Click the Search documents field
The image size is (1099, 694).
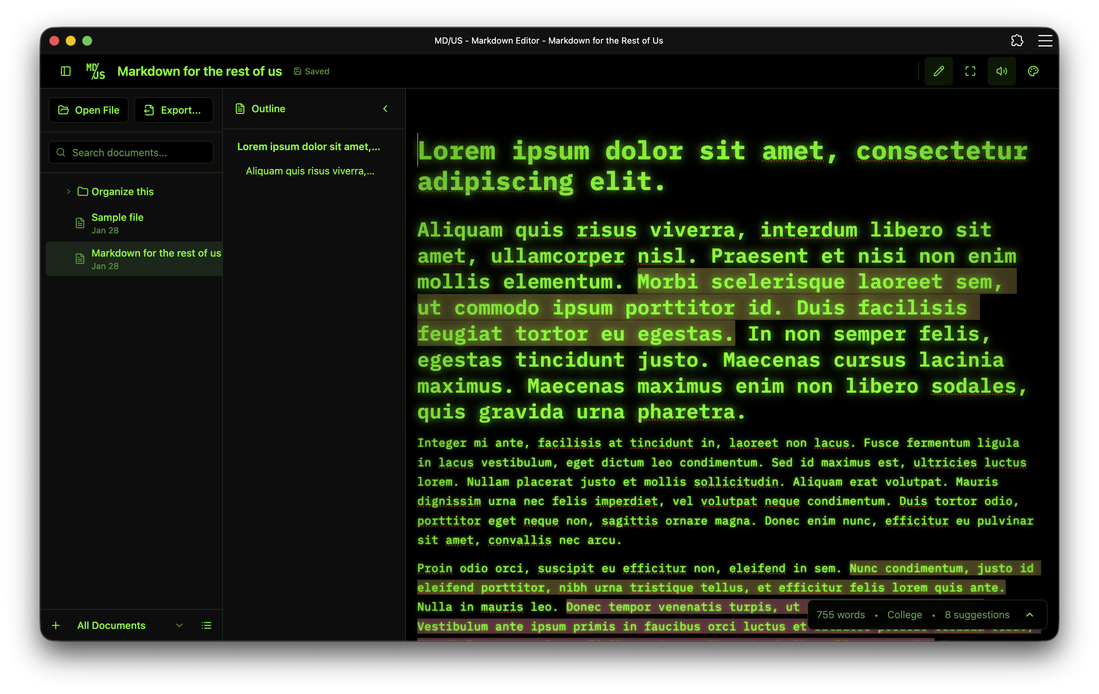131,152
